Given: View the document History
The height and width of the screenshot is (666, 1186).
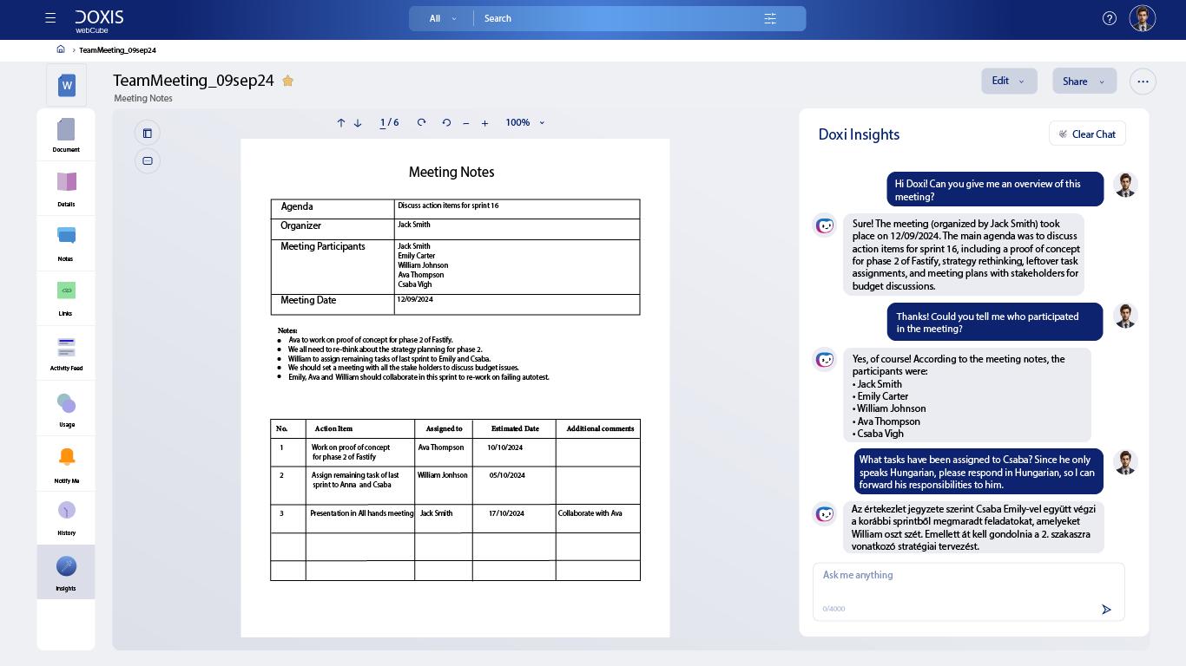Looking at the screenshot, I should point(66,517).
